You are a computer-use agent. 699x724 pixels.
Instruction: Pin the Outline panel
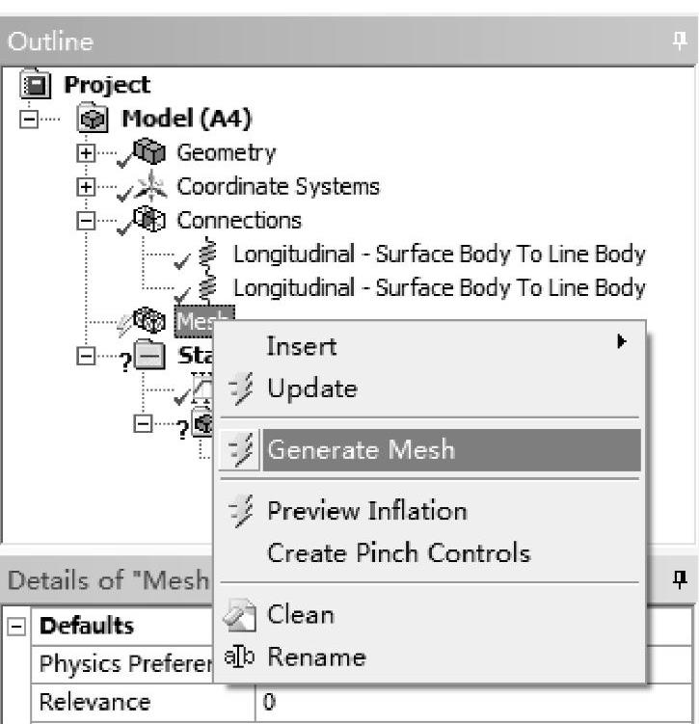(679, 40)
